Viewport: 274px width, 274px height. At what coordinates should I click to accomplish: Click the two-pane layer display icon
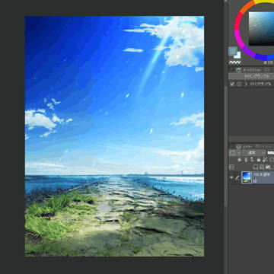231,167
